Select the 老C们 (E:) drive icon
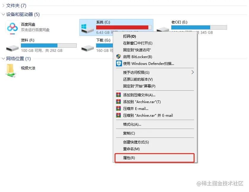The width and height of the screenshot is (249, 192). click(x=163, y=29)
